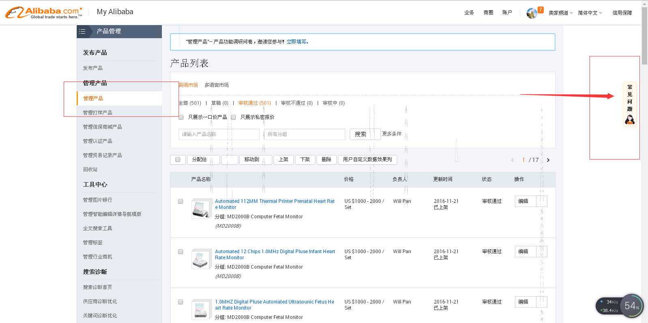The width and height of the screenshot is (648, 323).
Task: Click My Alibaba header text
Action: tap(115, 12)
